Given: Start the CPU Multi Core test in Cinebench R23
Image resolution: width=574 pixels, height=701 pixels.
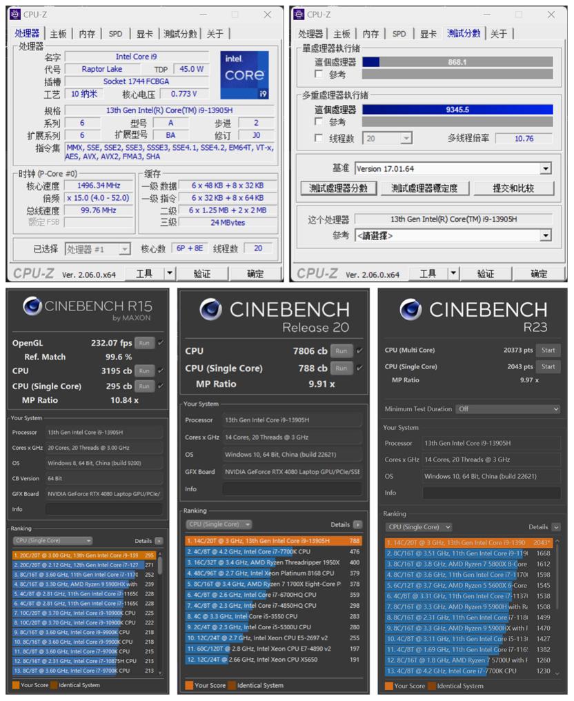Looking at the screenshot, I should click(548, 350).
